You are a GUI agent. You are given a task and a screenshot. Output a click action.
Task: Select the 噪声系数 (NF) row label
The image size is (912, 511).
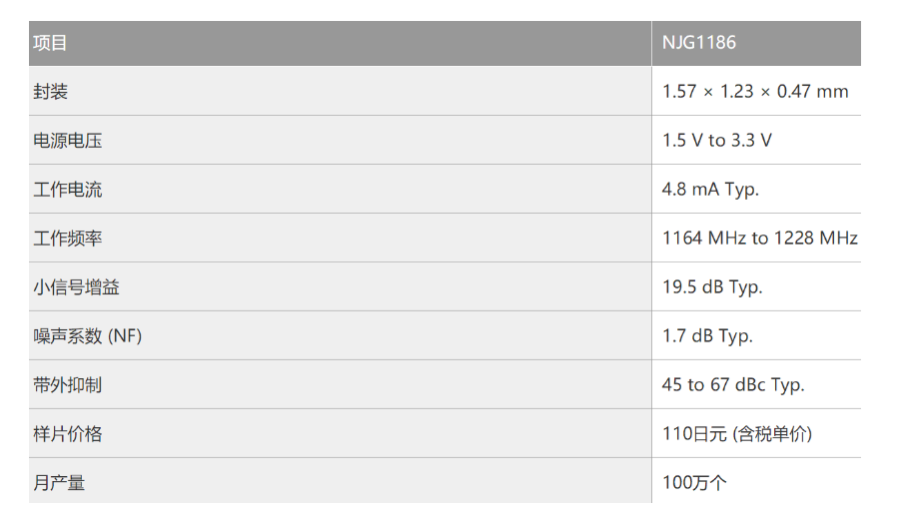point(88,336)
